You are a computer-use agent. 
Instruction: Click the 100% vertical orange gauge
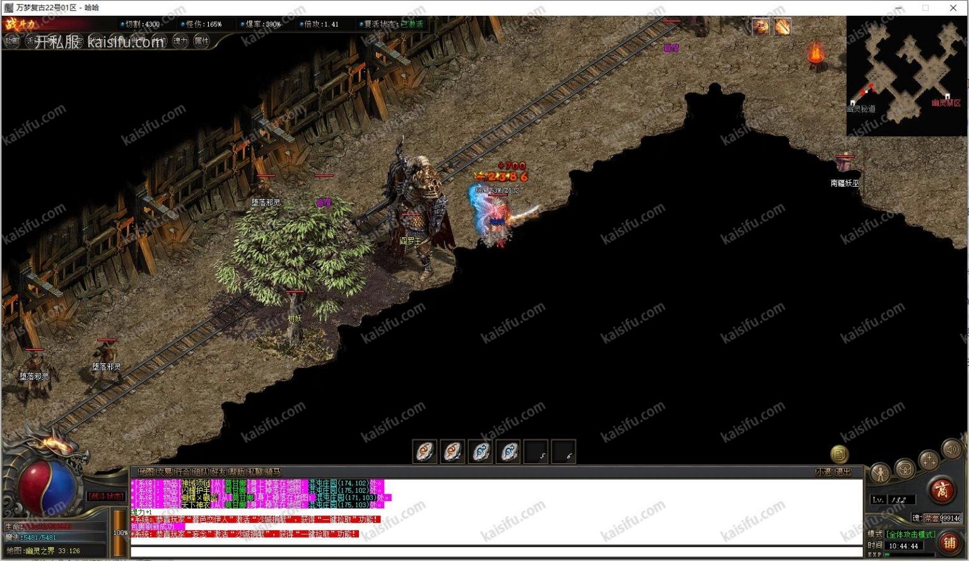119,533
